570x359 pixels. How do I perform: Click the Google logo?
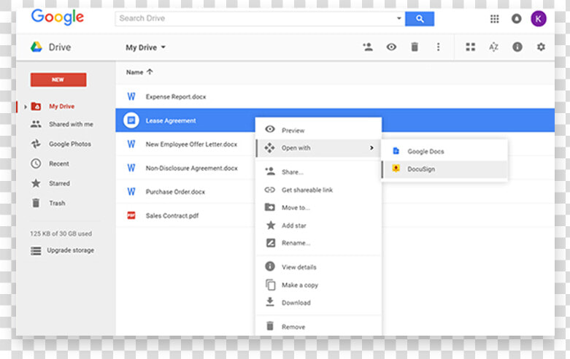58,17
